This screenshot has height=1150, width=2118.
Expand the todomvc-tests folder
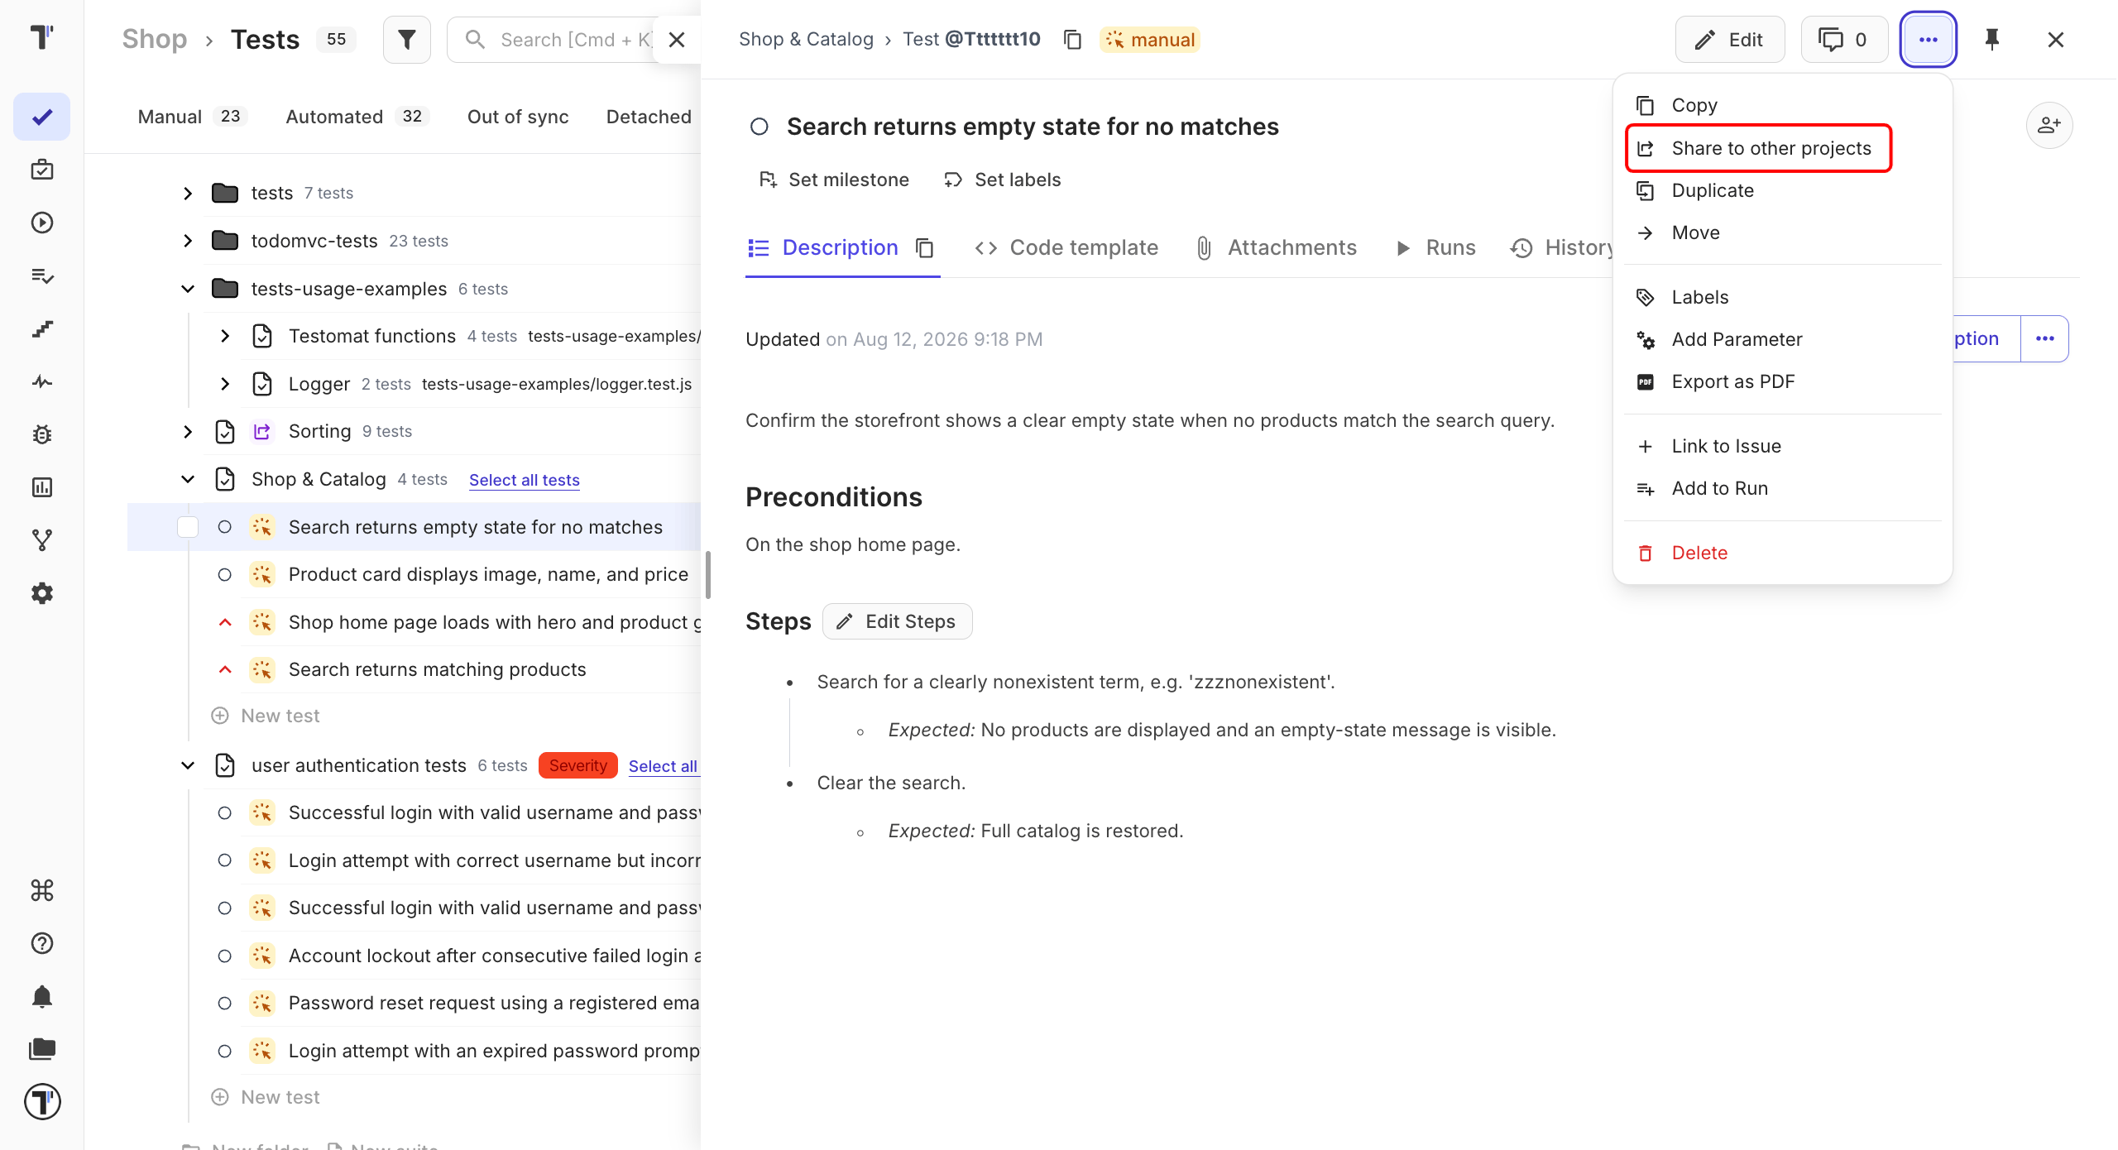click(188, 241)
